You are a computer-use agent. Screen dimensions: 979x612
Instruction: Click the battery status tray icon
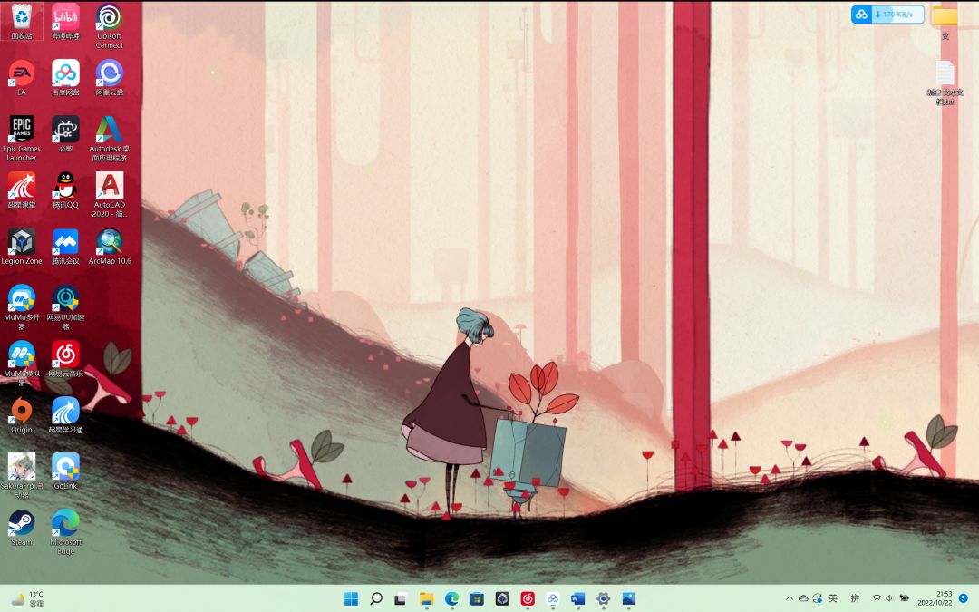tap(904, 598)
